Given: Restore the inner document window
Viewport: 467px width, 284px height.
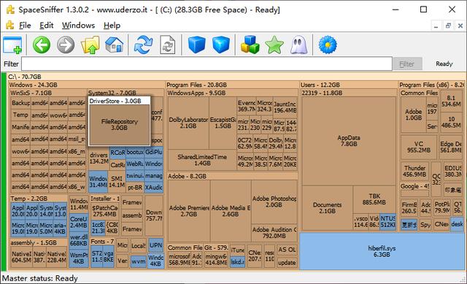Looking at the screenshot, I should [x=448, y=26].
